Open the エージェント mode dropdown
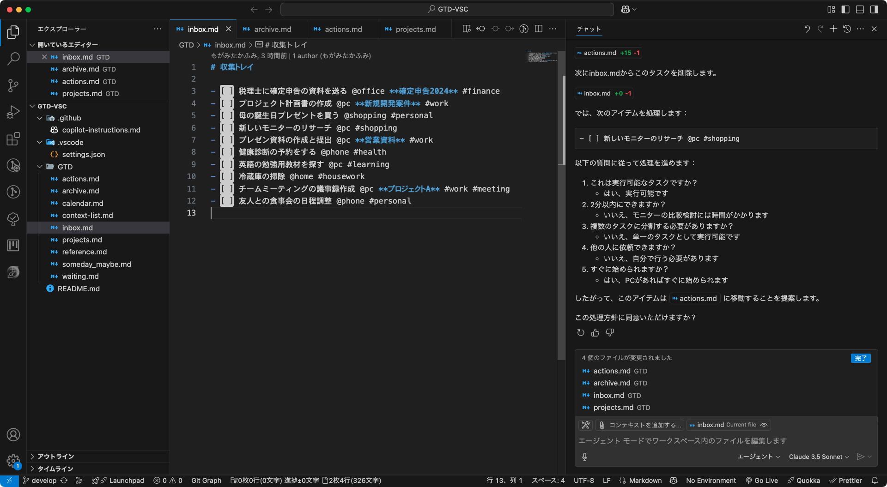This screenshot has height=487, width=887. pos(758,457)
